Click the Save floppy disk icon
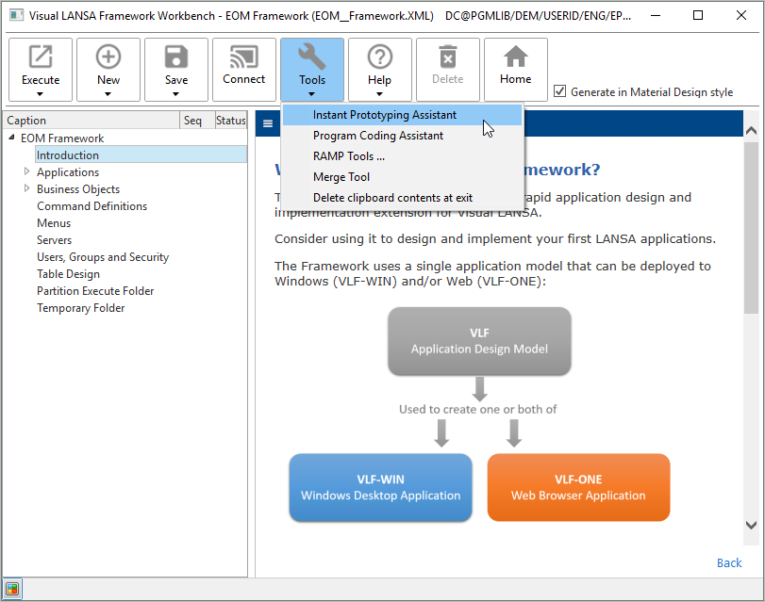The width and height of the screenshot is (765, 602). click(x=176, y=57)
